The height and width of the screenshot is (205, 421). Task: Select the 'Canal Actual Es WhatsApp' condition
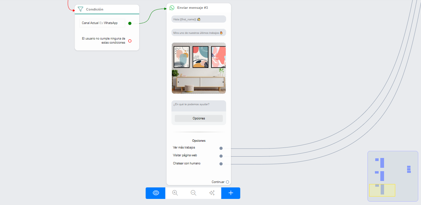pos(102,23)
